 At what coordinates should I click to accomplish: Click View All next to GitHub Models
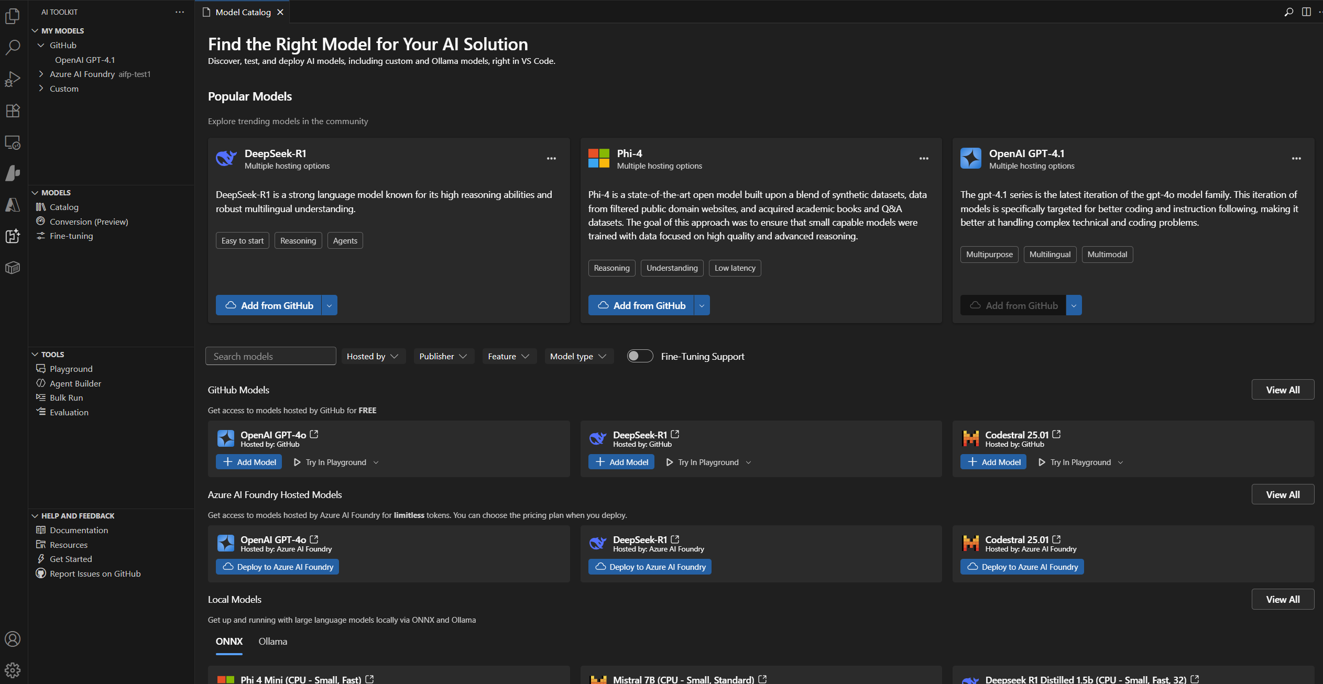[x=1283, y=389]
